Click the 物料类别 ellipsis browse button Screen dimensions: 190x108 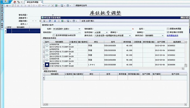click(80, 32)
